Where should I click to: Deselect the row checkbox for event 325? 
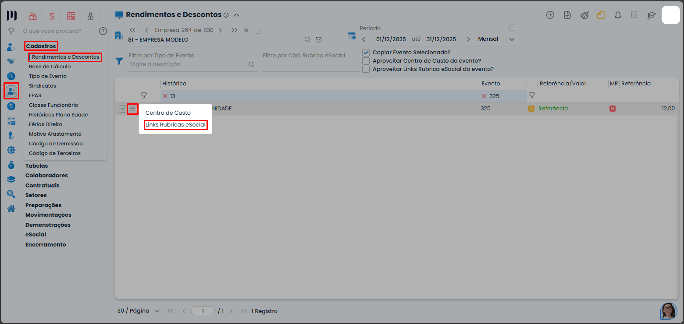click(x=122, y=109)
